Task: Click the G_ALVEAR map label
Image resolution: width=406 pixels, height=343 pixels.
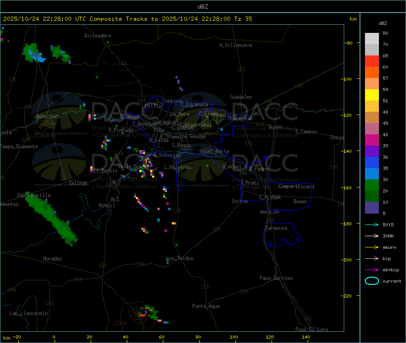Action: [270, 197]
